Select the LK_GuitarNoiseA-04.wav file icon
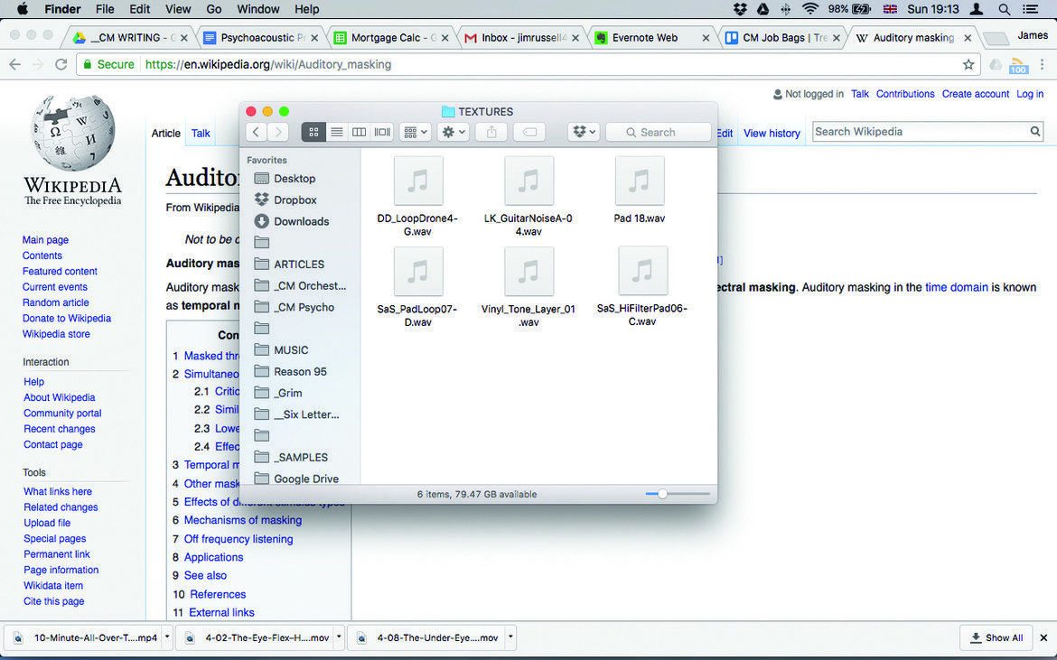 coord(528,181)
